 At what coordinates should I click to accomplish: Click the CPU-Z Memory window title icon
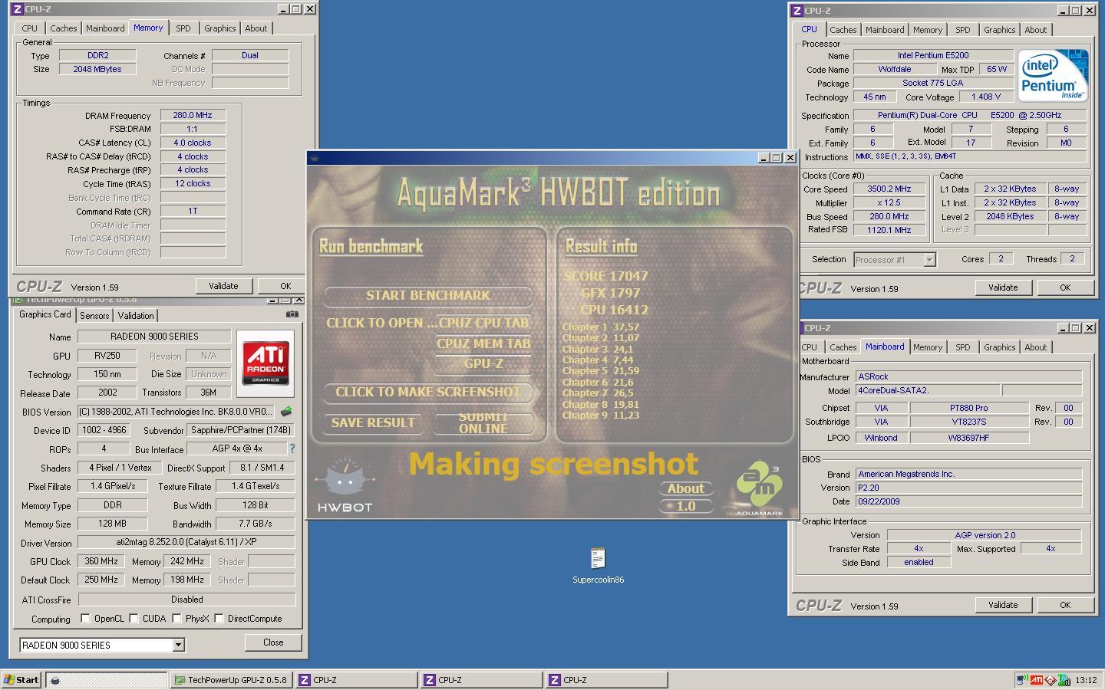tap(18, 9)
